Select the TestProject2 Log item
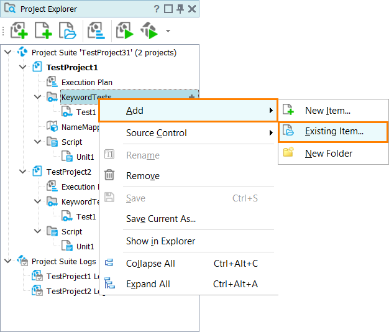The image size is (389, 332). coord(73,292)
